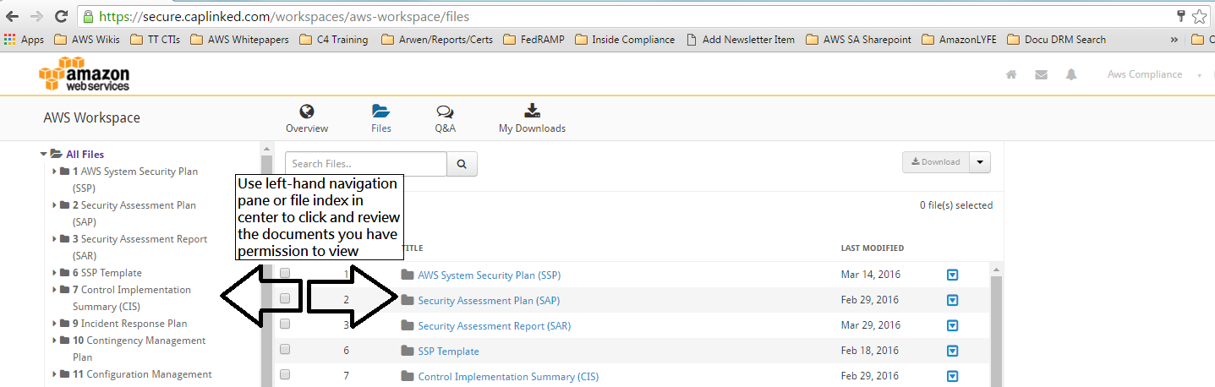Open the C4 Training bookmark folder
1215x387 pixels.
(x=334, y=39)
